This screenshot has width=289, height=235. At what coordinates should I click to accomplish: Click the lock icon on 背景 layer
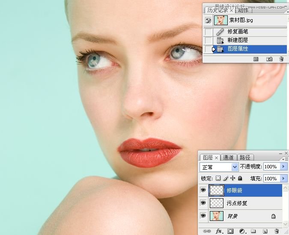273,216
